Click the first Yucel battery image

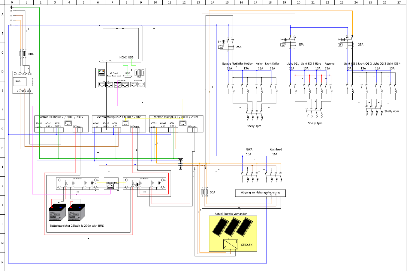tap(57, 212)
